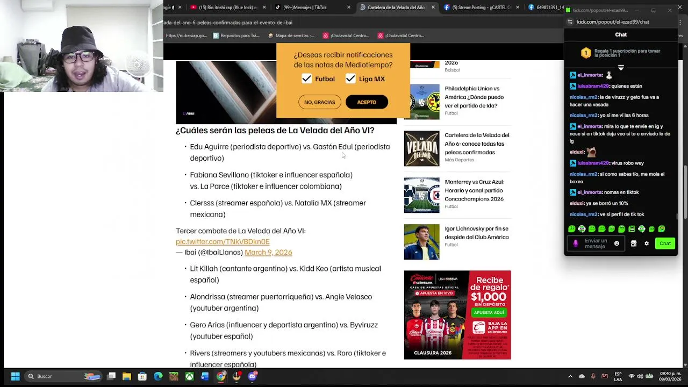688x387 pixels.
Task: Open the Mapa de semillas bookmark
Action: (291, 35)
